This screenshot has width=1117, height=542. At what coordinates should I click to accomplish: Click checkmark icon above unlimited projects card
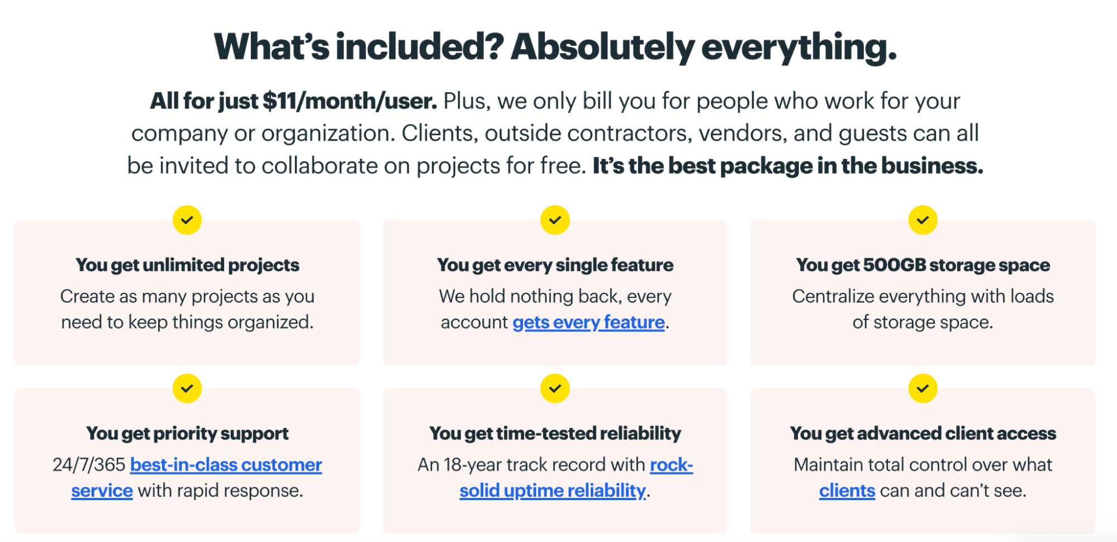(187, 220)
